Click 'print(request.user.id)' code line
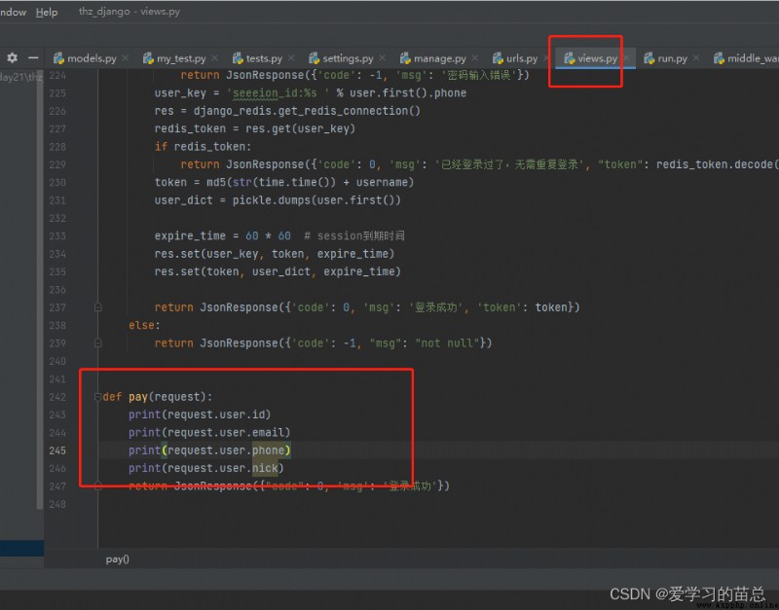The width and height of the screenshot is (779, 610). (200, 414)
